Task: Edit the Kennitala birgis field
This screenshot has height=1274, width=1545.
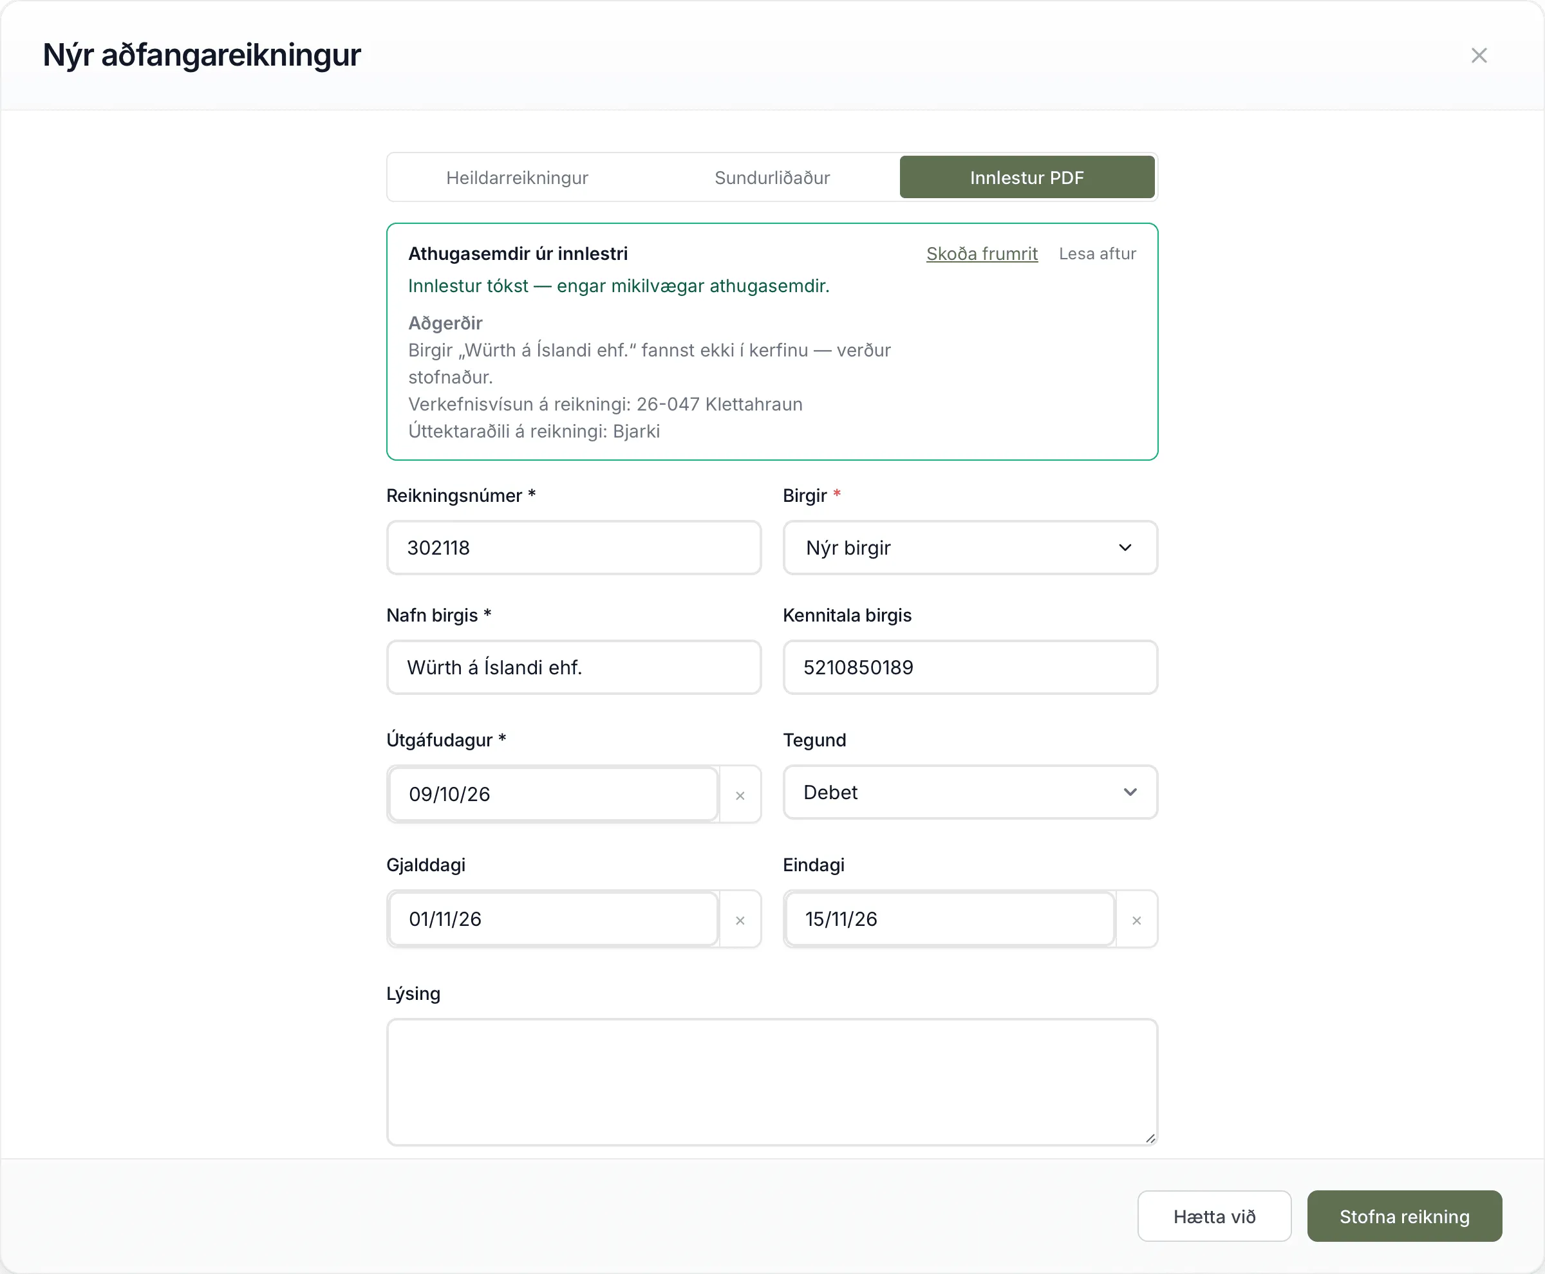Action: point(970,667)
